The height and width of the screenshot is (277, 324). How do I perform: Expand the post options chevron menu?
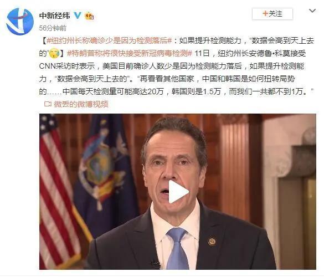tap(312, 11)
